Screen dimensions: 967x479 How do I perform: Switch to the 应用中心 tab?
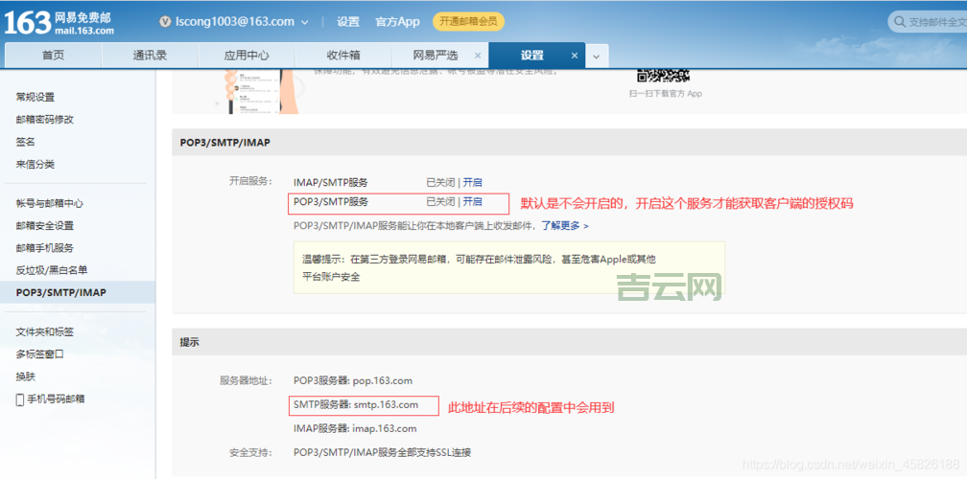click(x=247, y=56)
